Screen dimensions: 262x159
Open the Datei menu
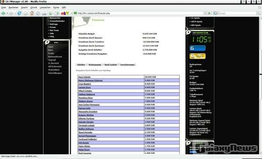tap(3, 7)
